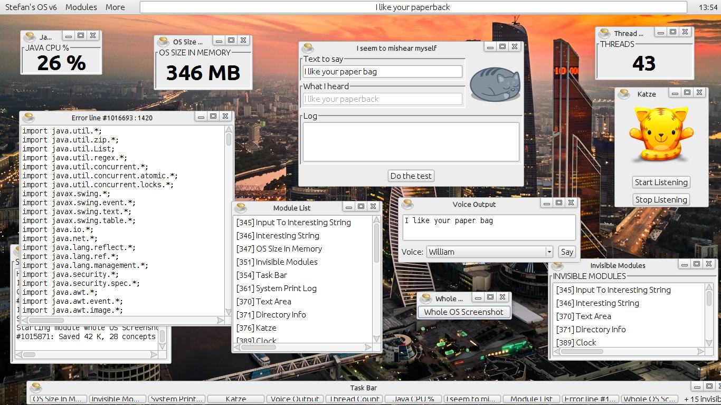
Task: Click Java cup icon in Voice Output window
Action: pyautogui.click(x=408, y=205)
